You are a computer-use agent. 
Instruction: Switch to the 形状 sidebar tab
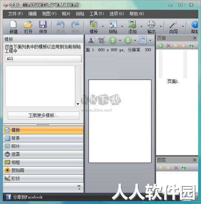tap(43, 178)
